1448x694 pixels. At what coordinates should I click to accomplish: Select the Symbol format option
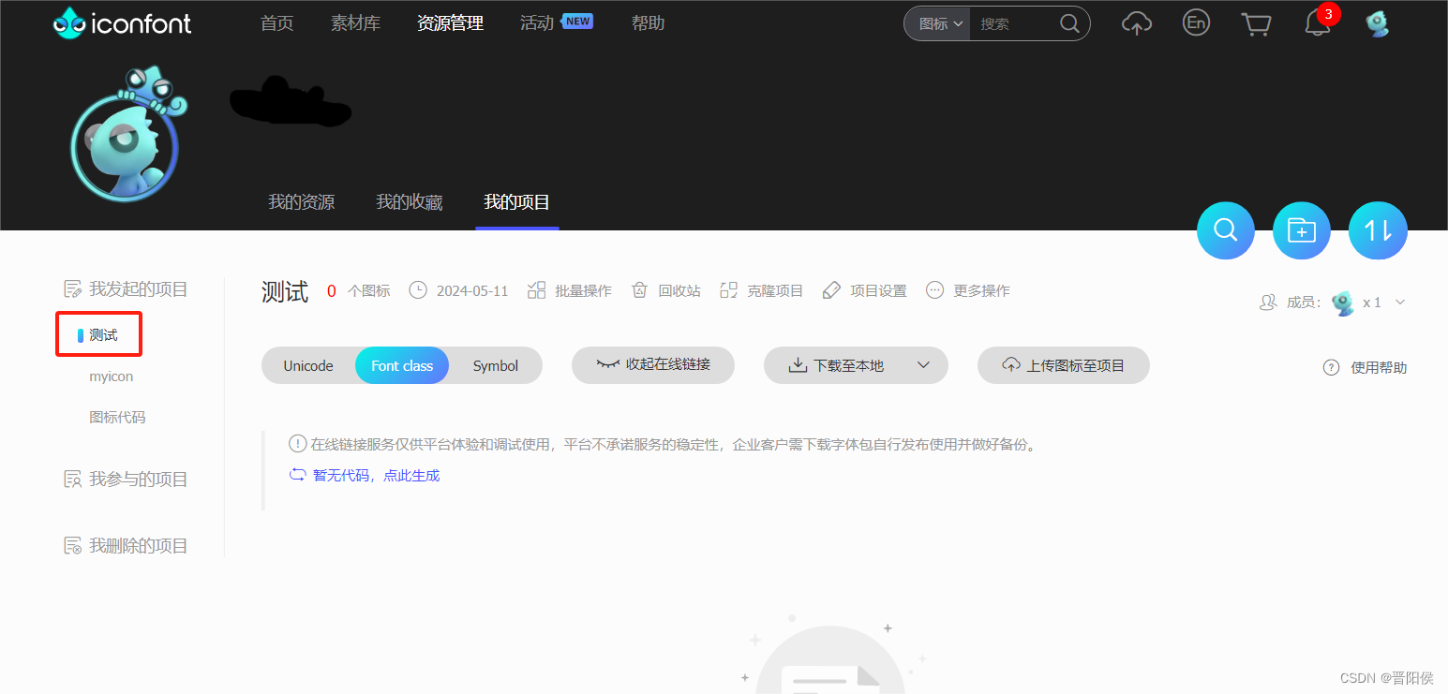coord(496,365)
